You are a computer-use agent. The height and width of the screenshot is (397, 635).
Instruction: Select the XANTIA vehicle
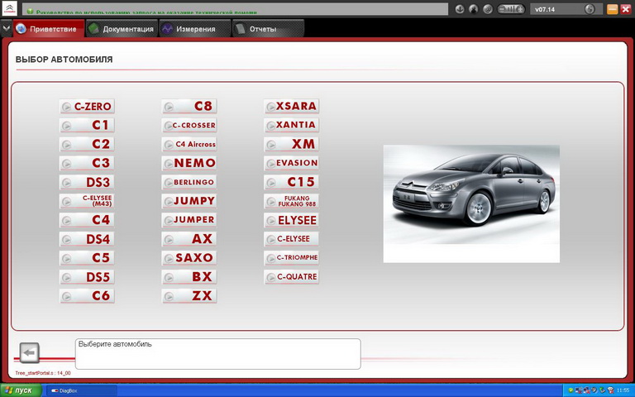(292, 125)
